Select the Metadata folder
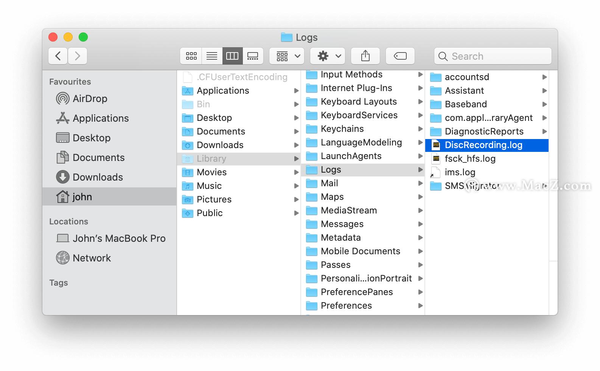 [363, 238]
